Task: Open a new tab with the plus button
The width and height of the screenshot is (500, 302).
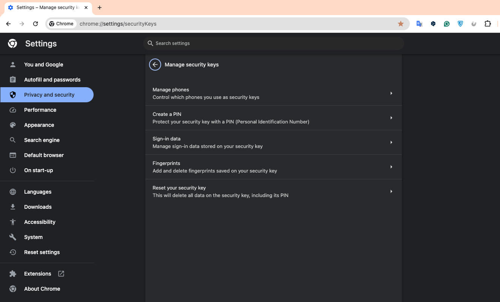Action: (x=100, y=8)
